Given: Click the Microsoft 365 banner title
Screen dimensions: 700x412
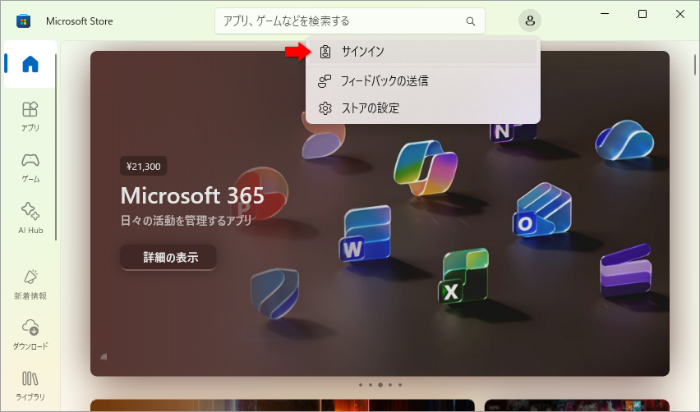Looking at the screenshot, I should pos(192,195).
